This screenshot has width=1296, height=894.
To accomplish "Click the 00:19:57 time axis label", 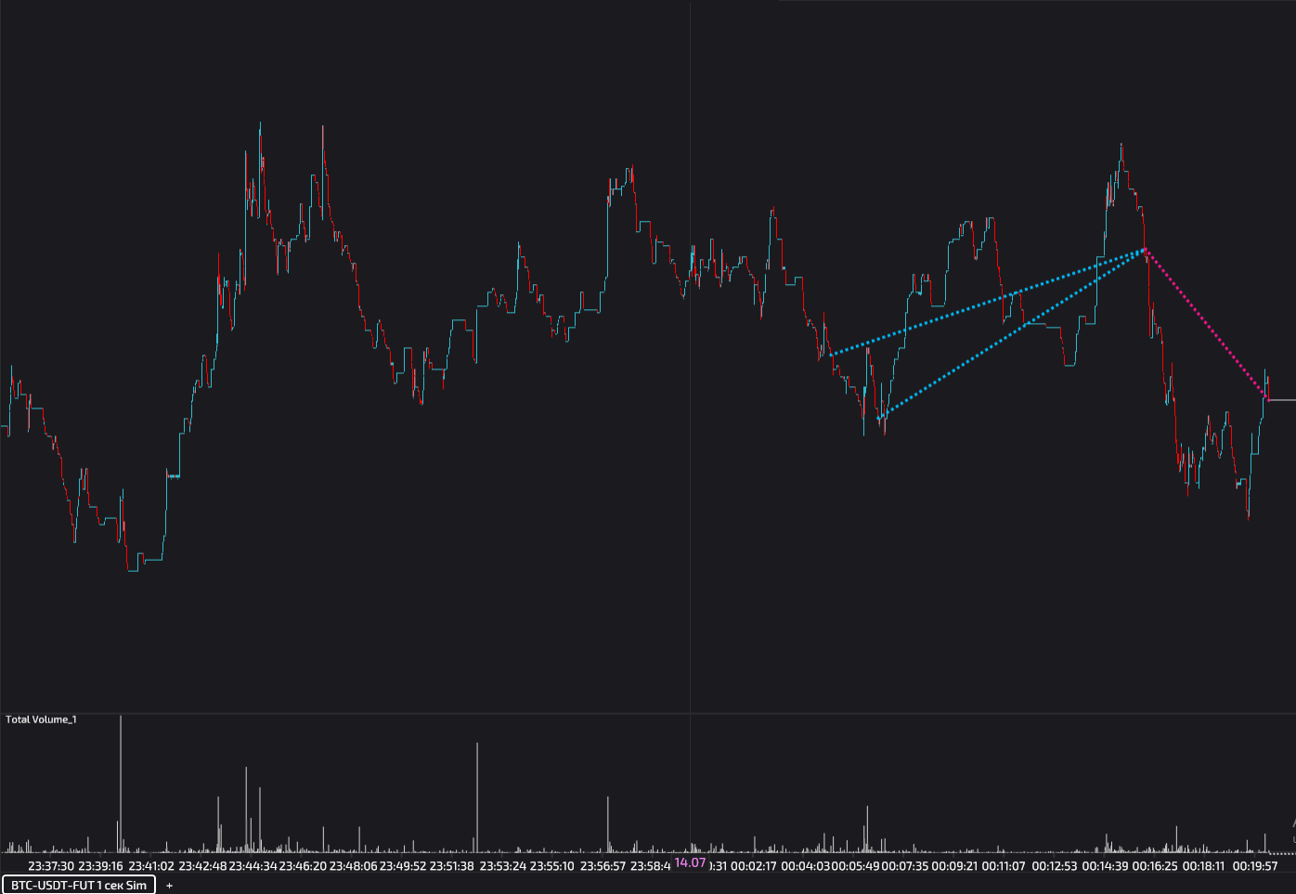I will [1255, 866].
